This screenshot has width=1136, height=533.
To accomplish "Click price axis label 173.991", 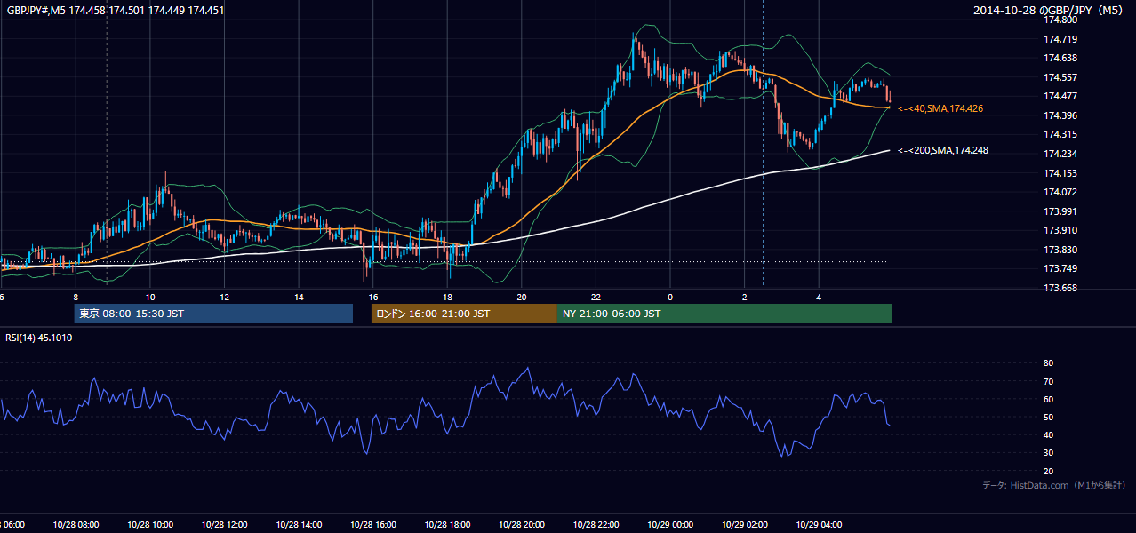I will [x=1060, y=211].
